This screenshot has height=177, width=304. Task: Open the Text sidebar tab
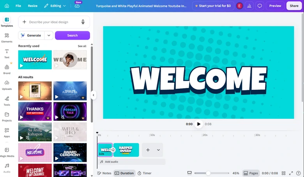[x=7, y=54]
